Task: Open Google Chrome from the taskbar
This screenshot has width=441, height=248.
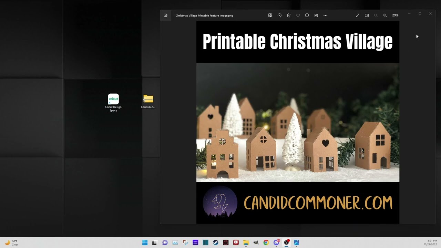Action: pos(266,242)
